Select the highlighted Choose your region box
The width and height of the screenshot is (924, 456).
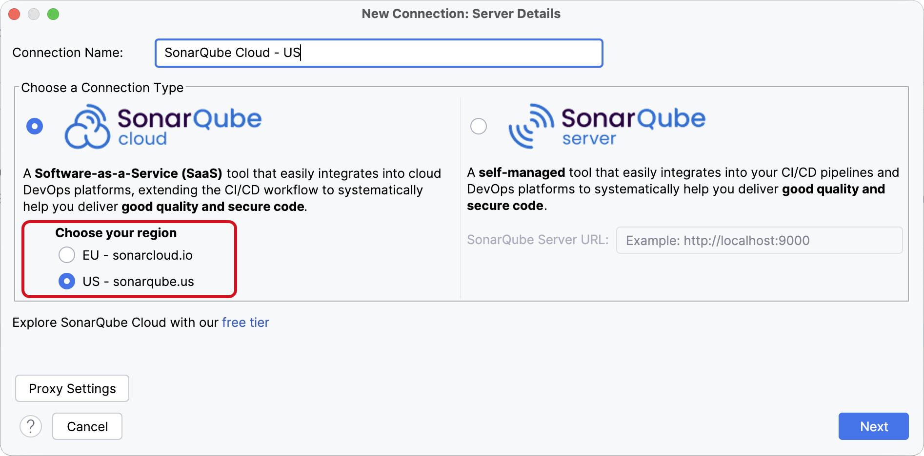click(x=129, y=259)
